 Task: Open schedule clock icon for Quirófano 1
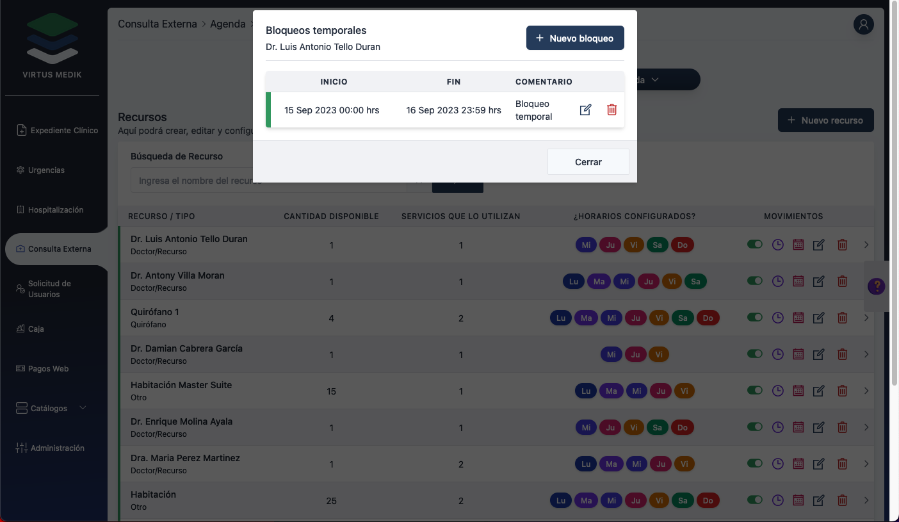(777, 318)
